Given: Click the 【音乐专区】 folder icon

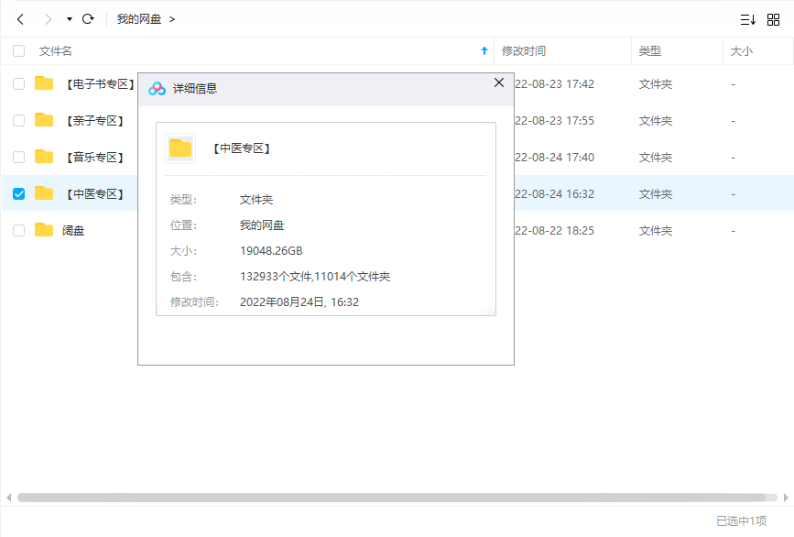Looking at the screenshot, I should [44, 157].
